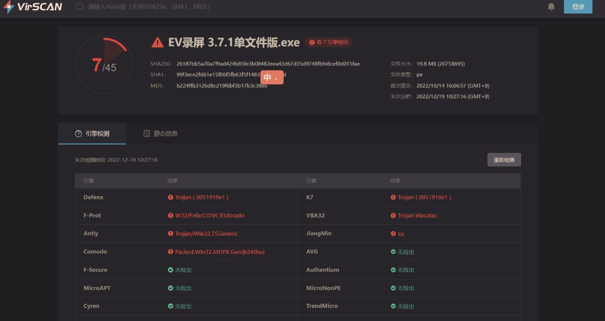
Task: Click the 7/45 detection score gauge
Action: (x=103, y=65)
